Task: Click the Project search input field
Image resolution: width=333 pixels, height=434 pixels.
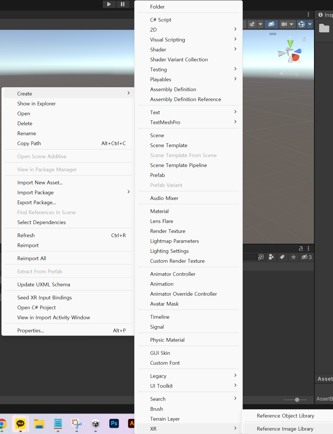Action: click(x=250, y=257)
